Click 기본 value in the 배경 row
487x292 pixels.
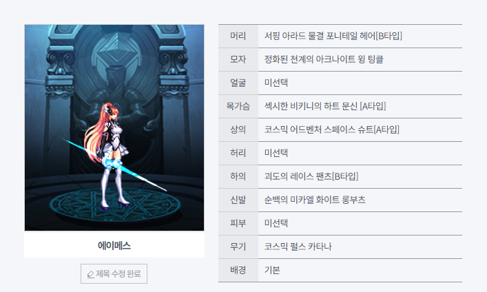[272, 270]
